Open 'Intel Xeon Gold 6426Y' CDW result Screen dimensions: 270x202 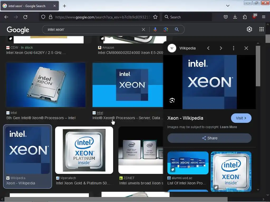tap(36, 53)
